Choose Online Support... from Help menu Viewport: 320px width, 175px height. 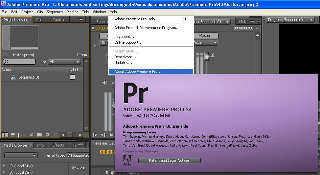151,42
